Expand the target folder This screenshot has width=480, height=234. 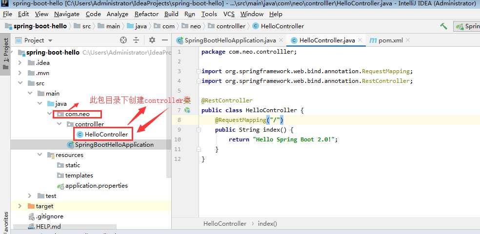(20, 206)
